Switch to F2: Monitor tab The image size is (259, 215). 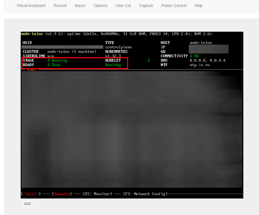point(97,194)
